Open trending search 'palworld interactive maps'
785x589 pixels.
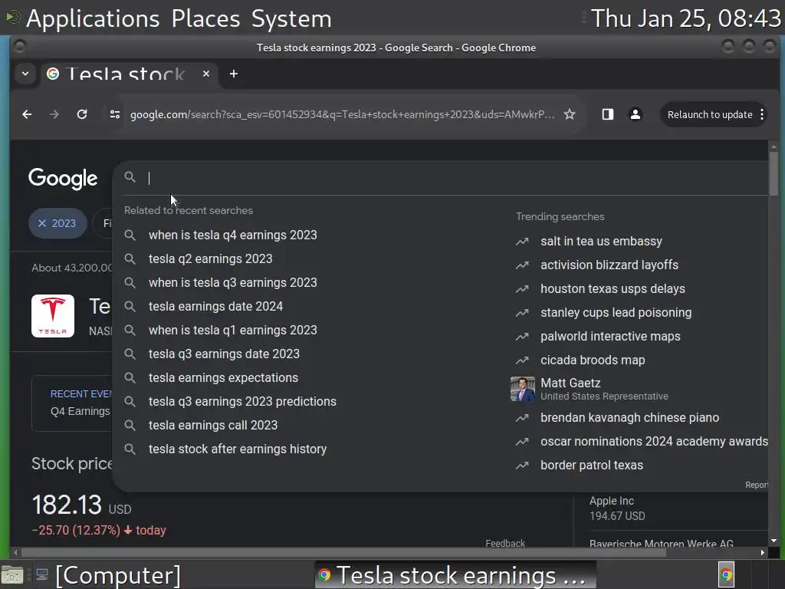[x=610, y=337]
